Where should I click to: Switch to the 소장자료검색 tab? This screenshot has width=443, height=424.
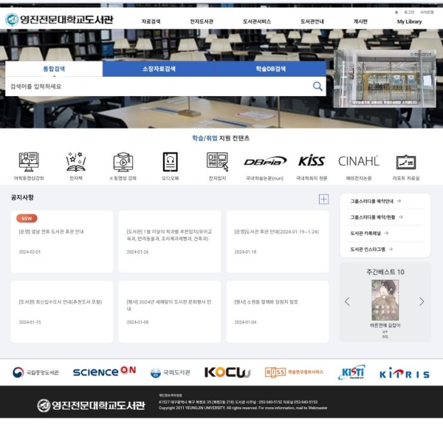point(159,69)
